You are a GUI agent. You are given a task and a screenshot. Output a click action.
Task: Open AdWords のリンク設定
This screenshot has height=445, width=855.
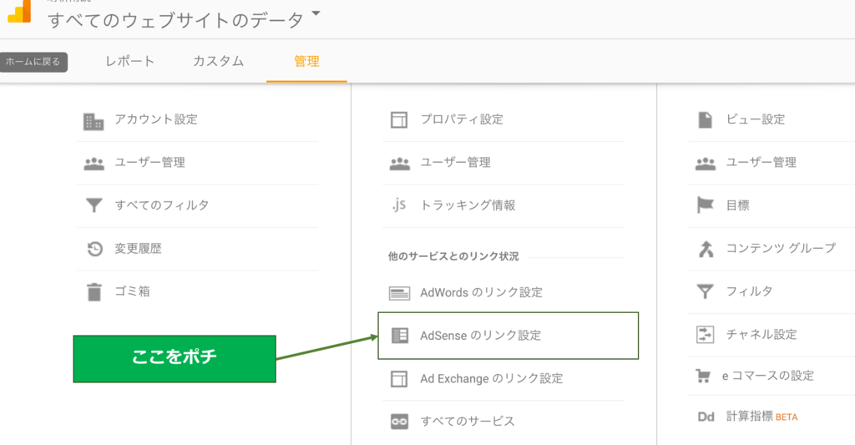point(481,292)
